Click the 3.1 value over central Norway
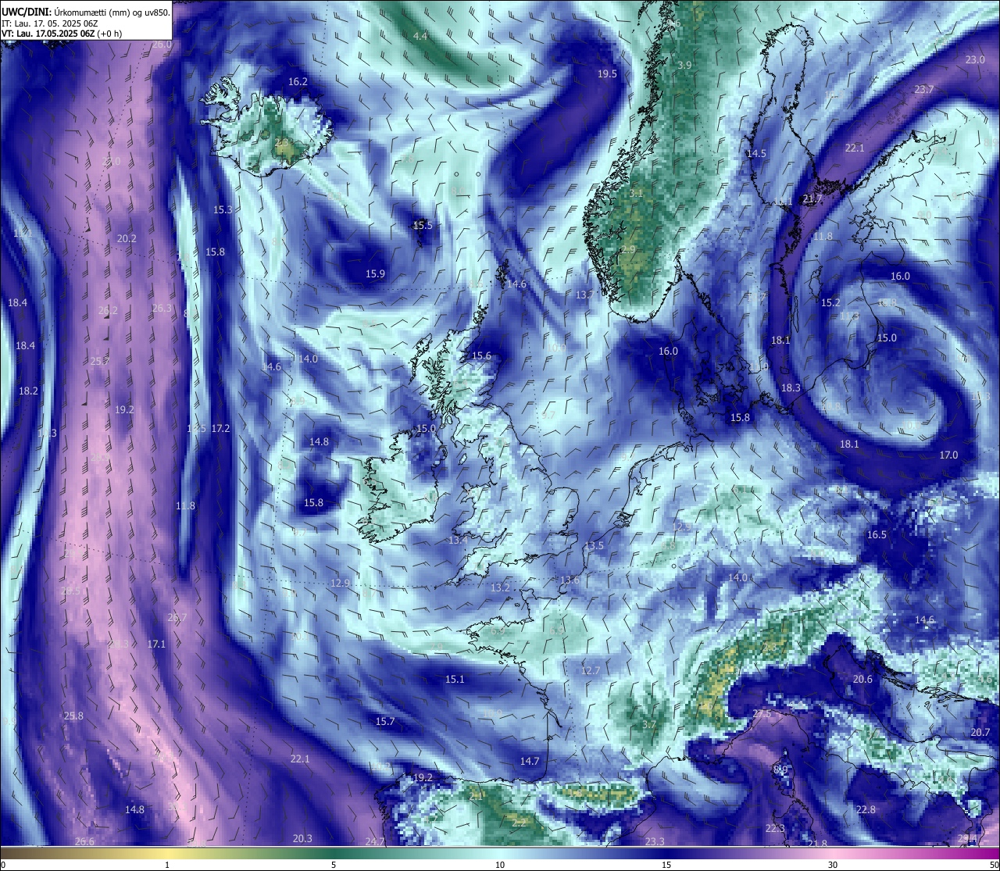This screenshot has height=871, width=1000. tap(637, 192)
